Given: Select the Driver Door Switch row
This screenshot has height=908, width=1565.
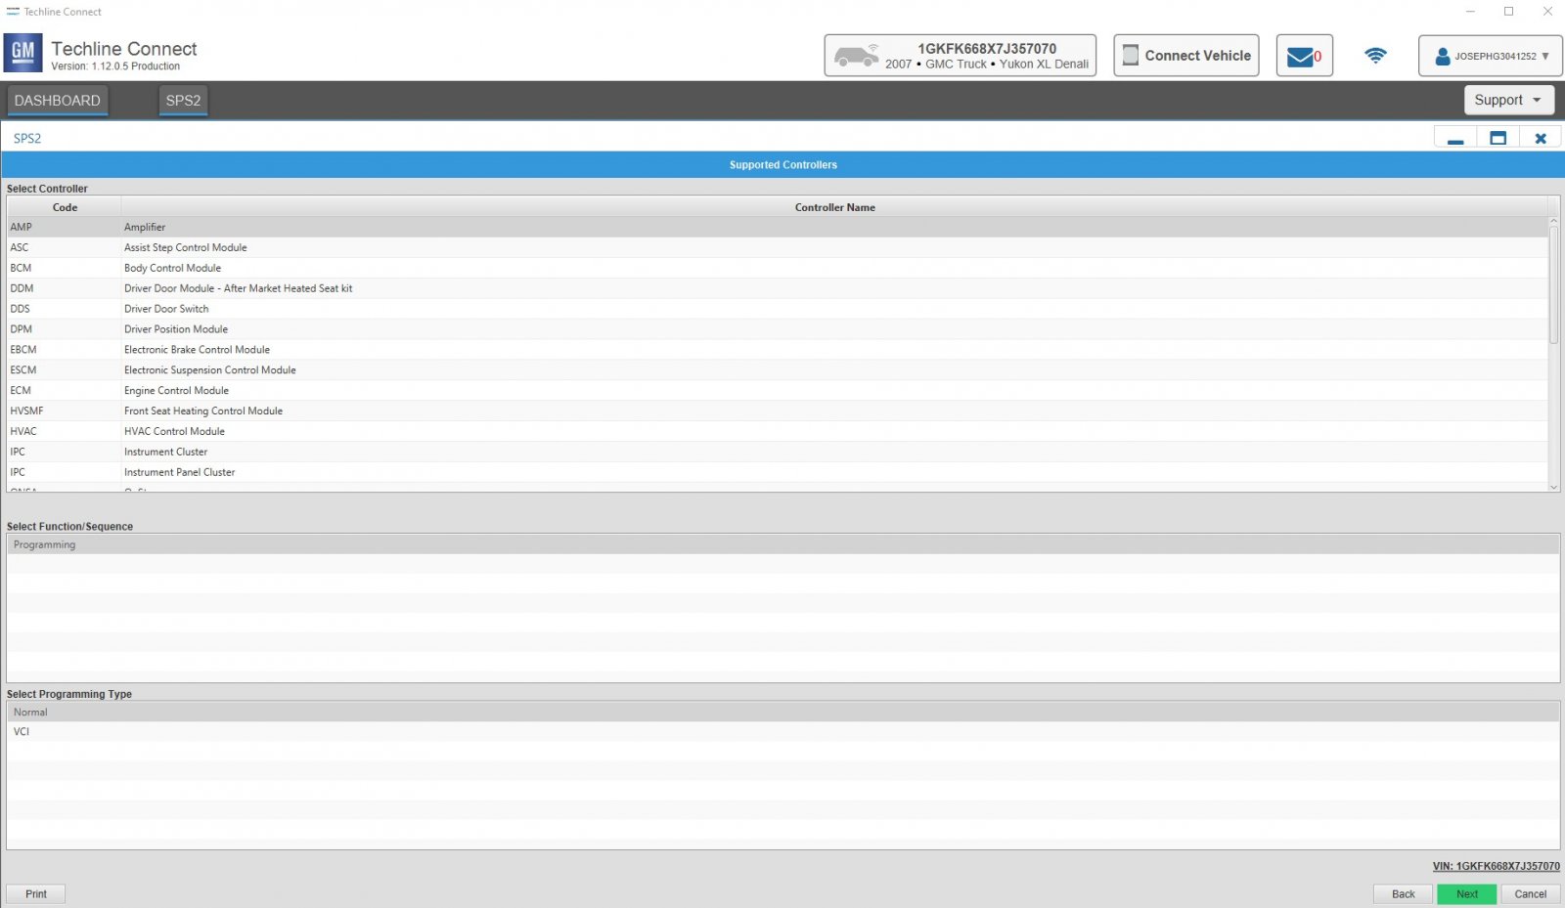Looking at the screenshot, I should (x=778, y=309).
